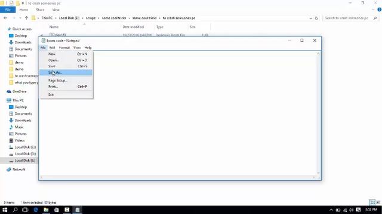
Task: Choose Exit from the Notepad File menu
Action: point(66,95)
